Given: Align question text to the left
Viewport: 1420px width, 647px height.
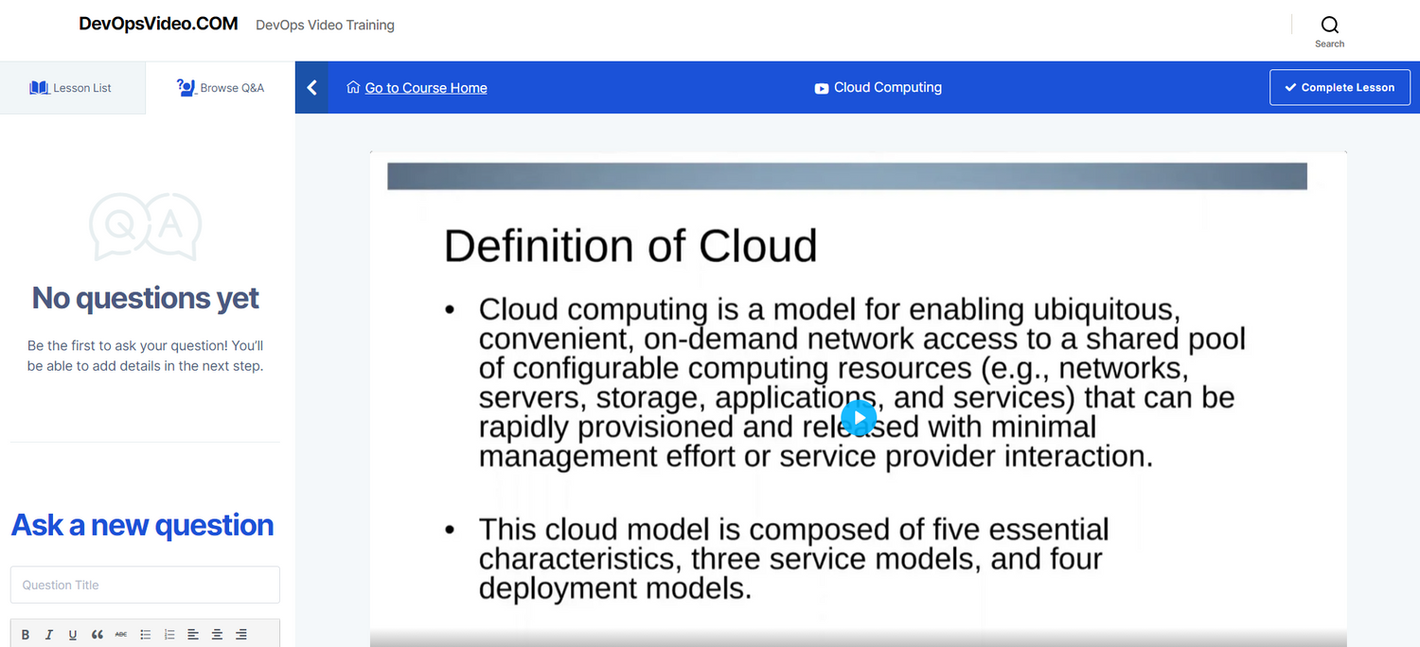Looking at the screenshot, I should pos(193,635).
